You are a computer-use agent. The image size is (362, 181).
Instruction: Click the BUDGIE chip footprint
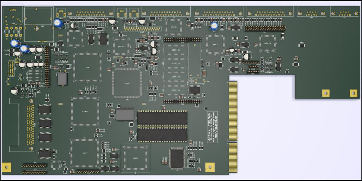coord(127,83)
